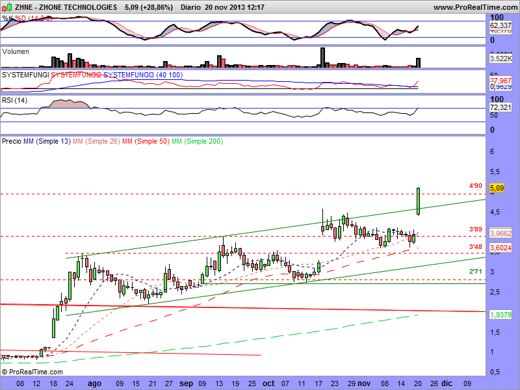Click the blue SYSTEMFUNGI3 (40 100) label
The image size is (520, 390).
point(143,75)
